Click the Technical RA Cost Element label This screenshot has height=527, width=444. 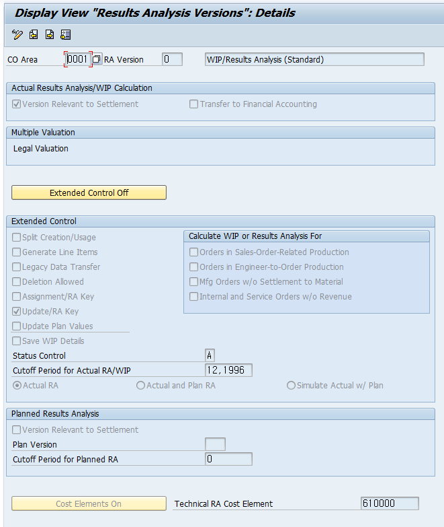pos(223,504)
